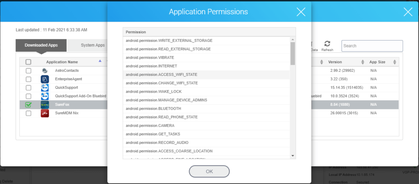419x184 pixels.
Task: Click the EnterpriseAgent app icon
Action: 45,79
